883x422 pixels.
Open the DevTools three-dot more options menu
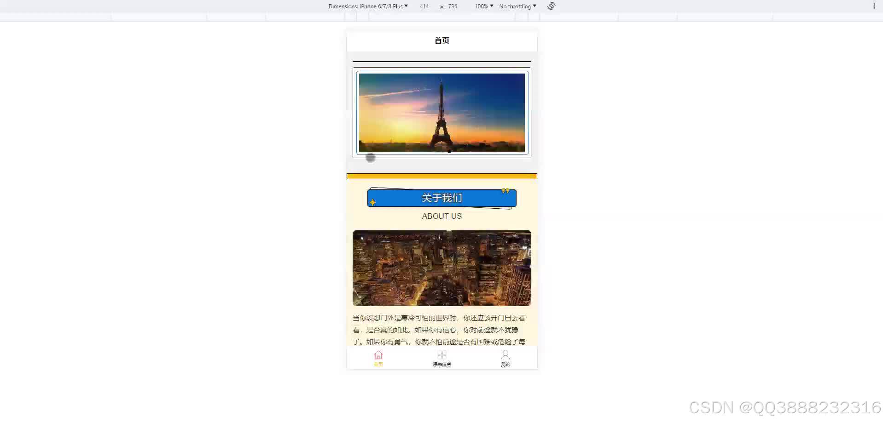click(874, 6)
